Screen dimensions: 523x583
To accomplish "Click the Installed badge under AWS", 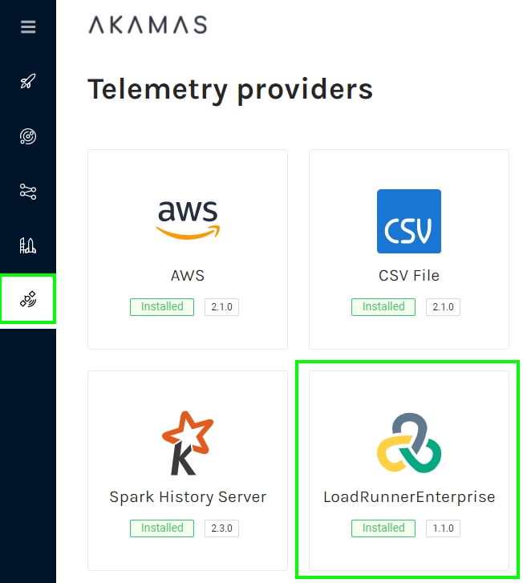I will pyautogui.click(x=162, y=307).
